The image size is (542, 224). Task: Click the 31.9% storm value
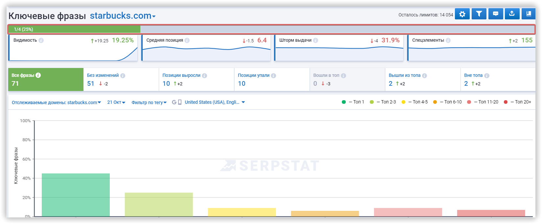tap(390, 40)
